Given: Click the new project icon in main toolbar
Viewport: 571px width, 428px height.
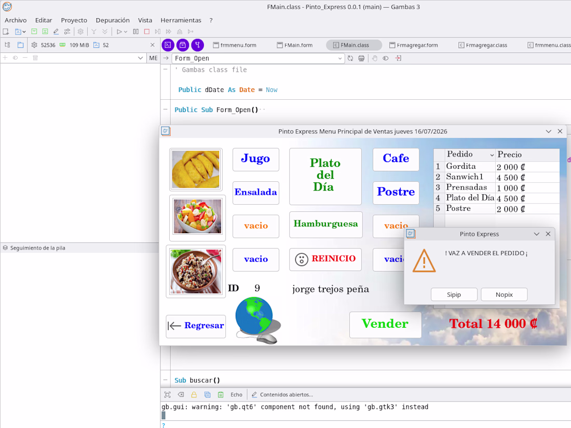Looking at the screenshot, I should coord(6,32).
